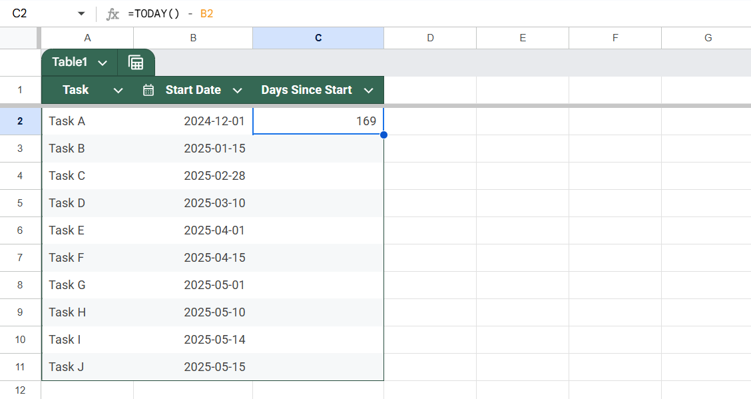Select the cell with date 2025-05-14
The height and width of the screenshot is (399, 751).
coord(193,340)
